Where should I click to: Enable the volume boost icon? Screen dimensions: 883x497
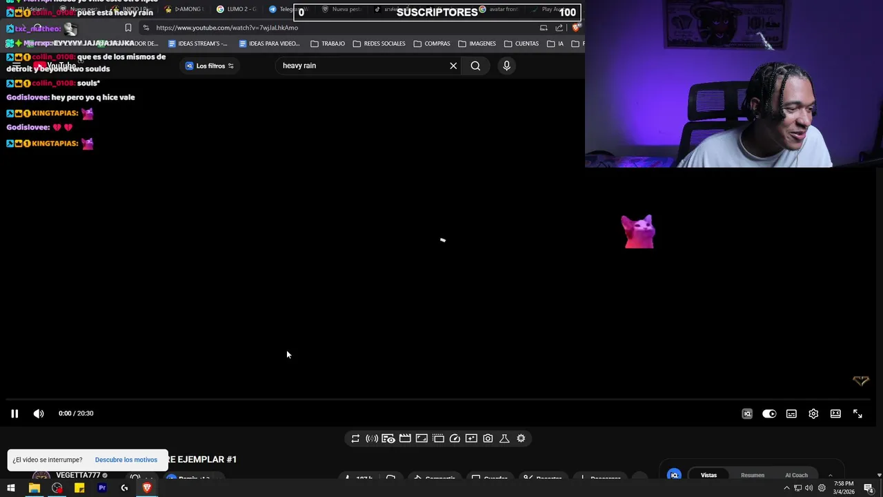(x=372, y=438)
